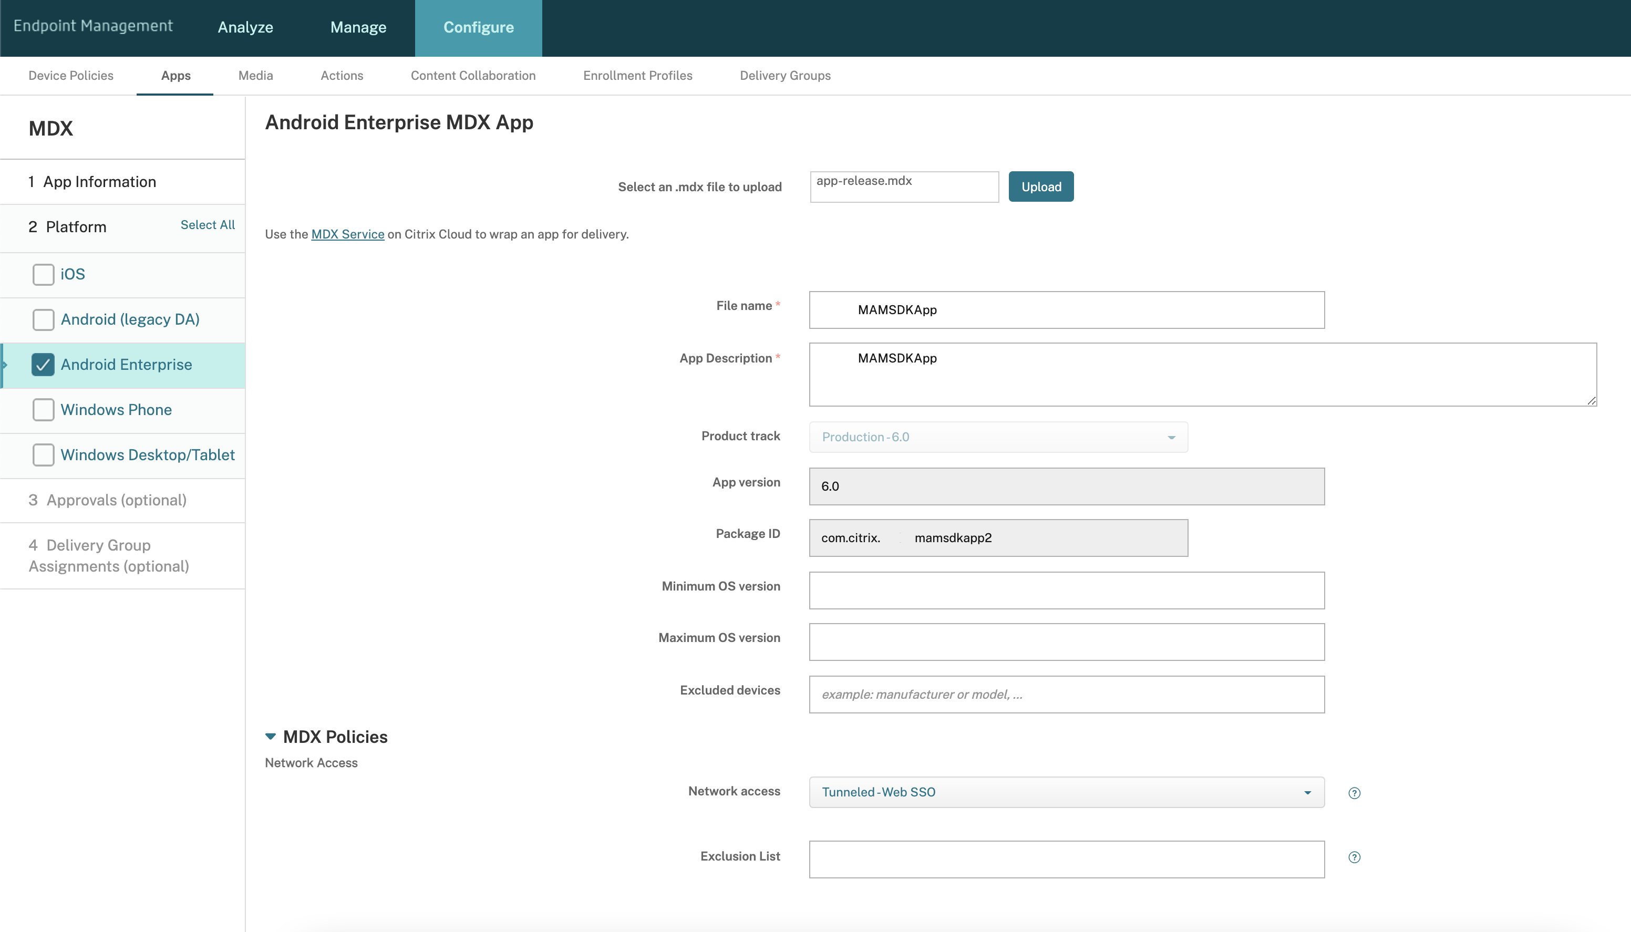The height and width of the screenshot is (932, 1631).
Task: Click the Minimum OS version field
Action: click(x=1067, y=590)
